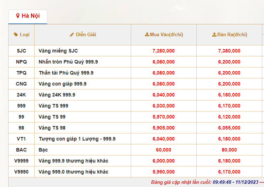Click the Bạc sell price 80,000

(x=229, y=150)
